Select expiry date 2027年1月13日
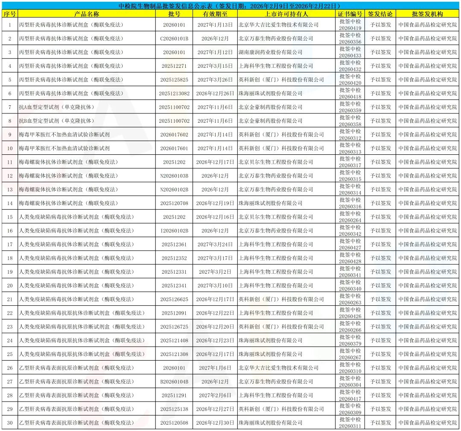Image resolution: width=461 pixels, height=431 pixels. (215, 25)
